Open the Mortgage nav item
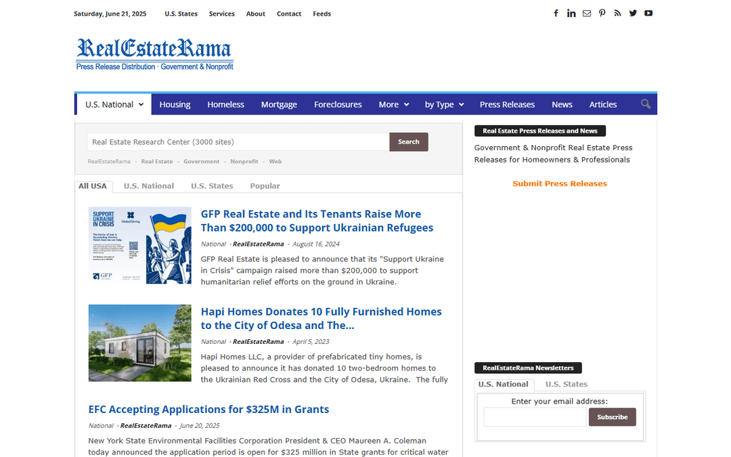 coord(279,104)
